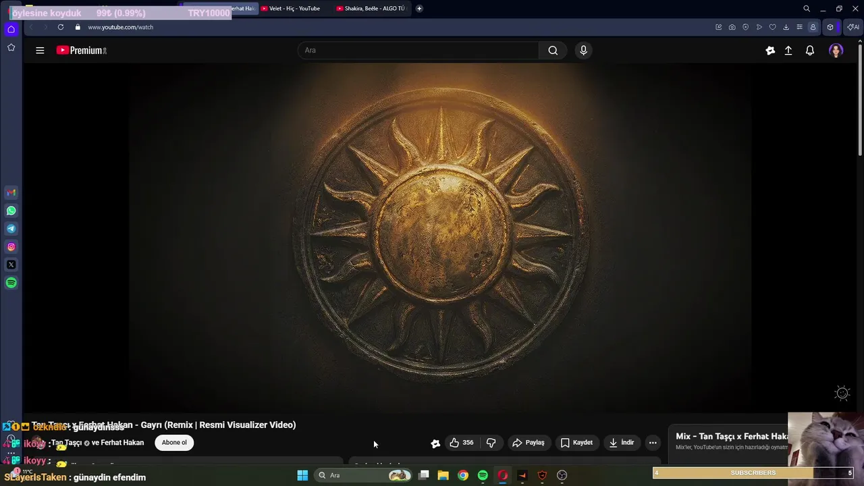The width and height of the screenshot is (864, 486).
Task: Open Spotify from taskbar
Action: click(483, 475)
